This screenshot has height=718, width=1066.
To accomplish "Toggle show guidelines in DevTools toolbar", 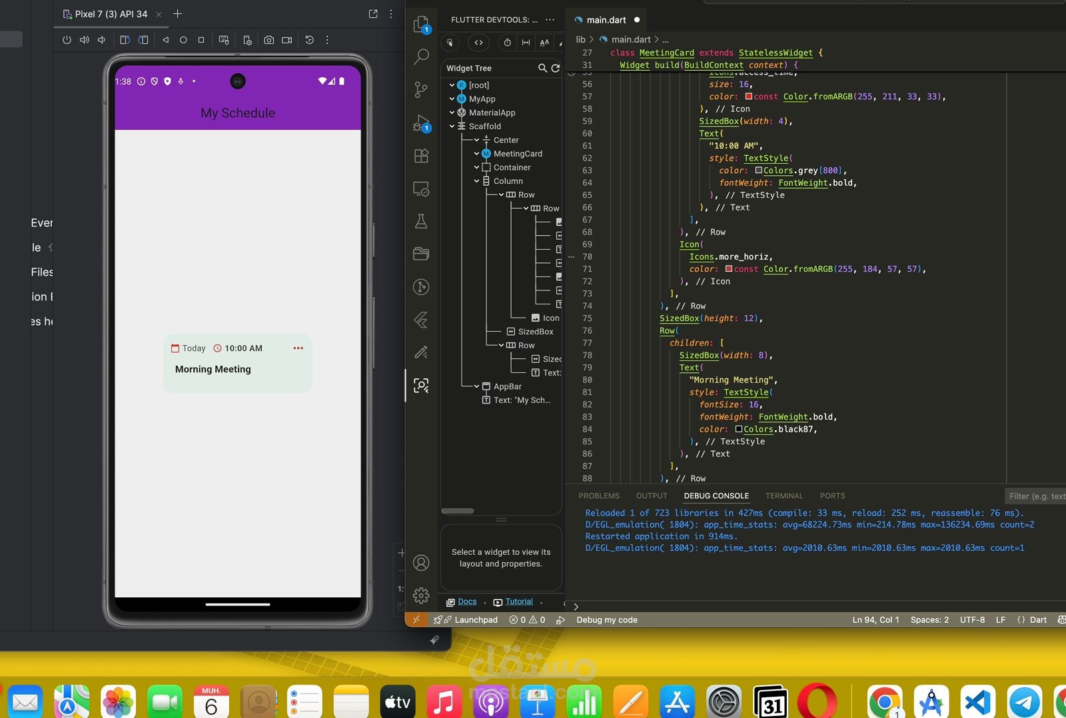I will pos(526,43).
